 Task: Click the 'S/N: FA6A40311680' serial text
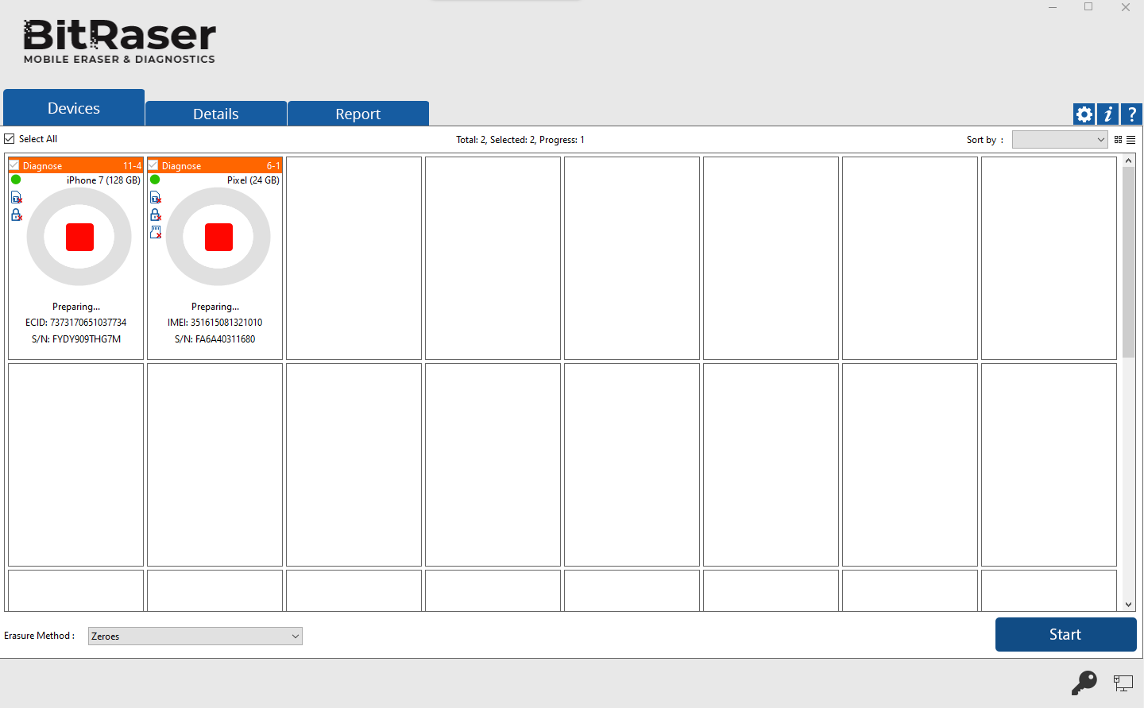tap(215, 339)
